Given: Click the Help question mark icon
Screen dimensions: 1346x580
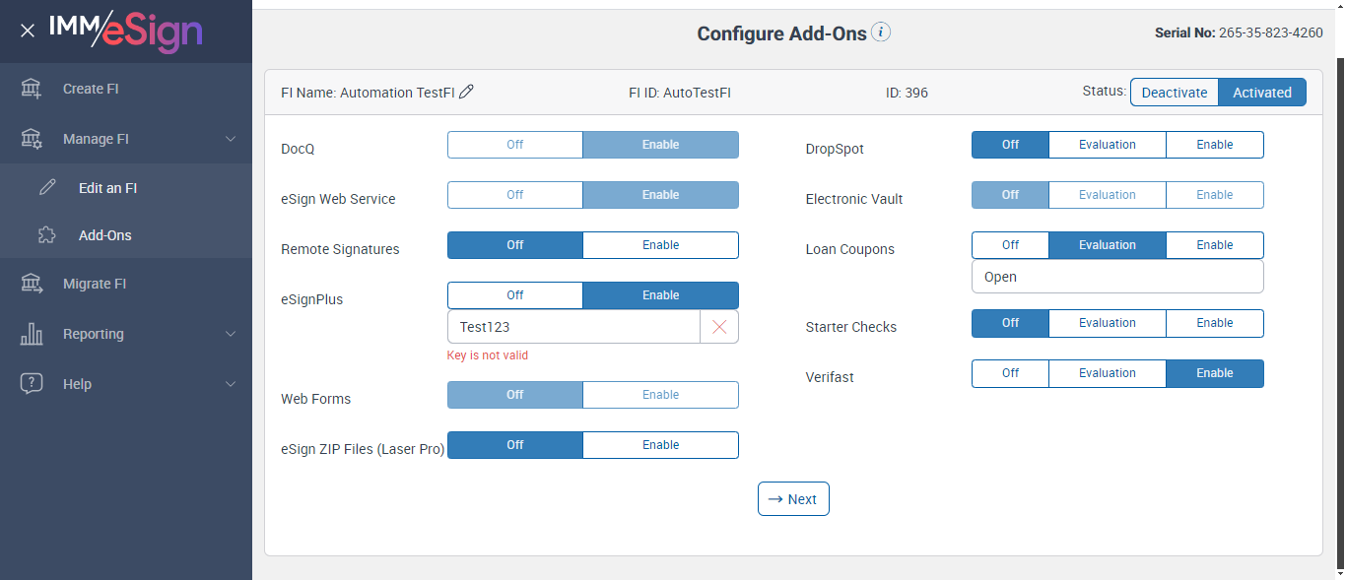Looking at the screenshot, I should [32, 384].
